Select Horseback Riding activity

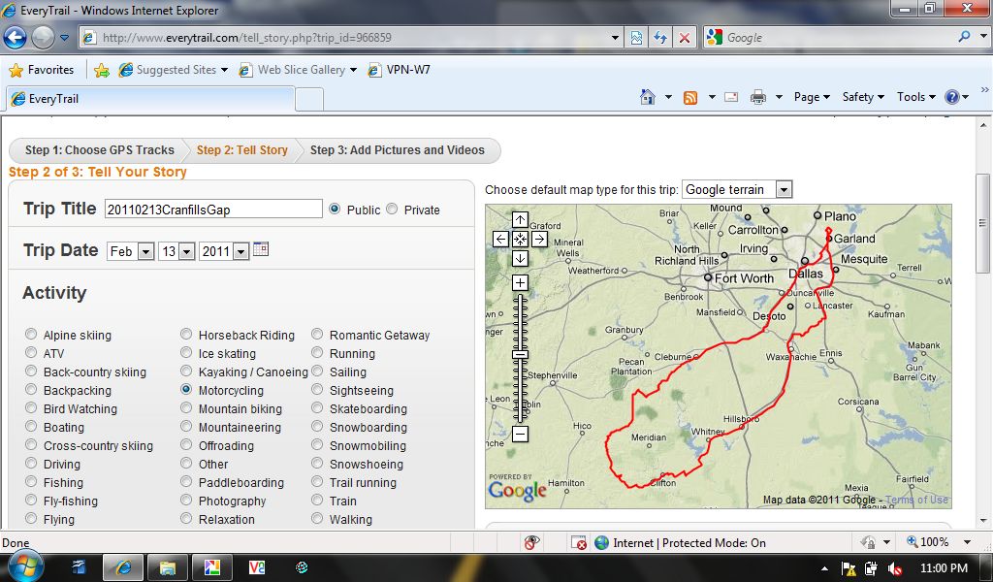coord(186,334)
